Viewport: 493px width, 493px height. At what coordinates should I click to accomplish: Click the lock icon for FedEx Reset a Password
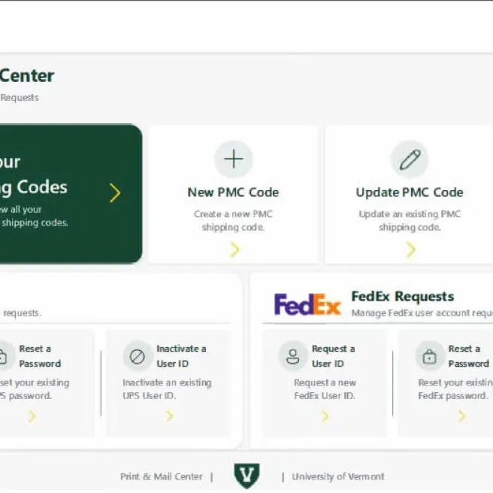click(x=429, y=356)
